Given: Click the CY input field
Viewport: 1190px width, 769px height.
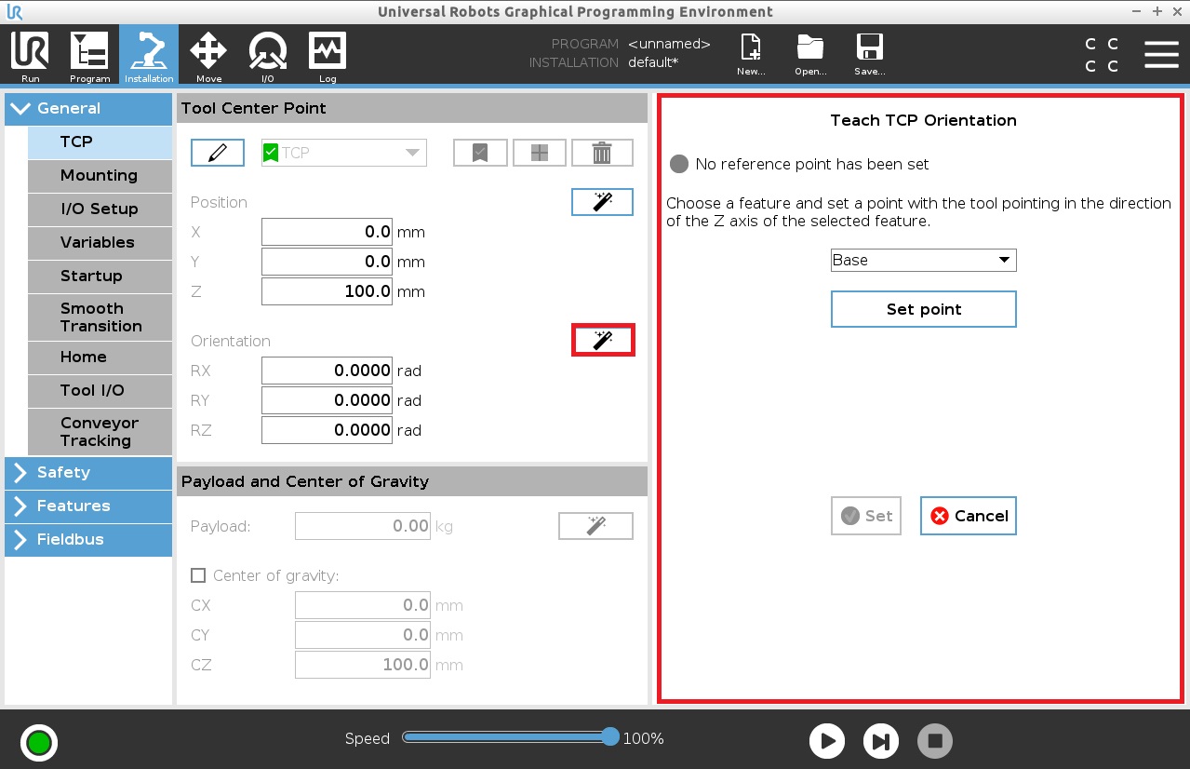Looking at the screenshot, I should pyautogui.click(x=363, y=635).
